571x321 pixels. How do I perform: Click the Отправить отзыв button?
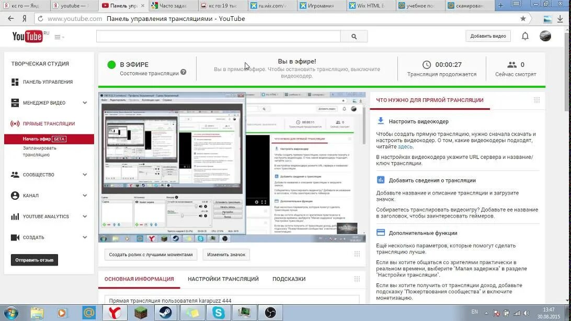click(x=34, y=260)
